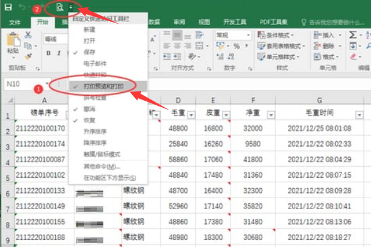The height and width of the screenshot is (247, 371).
Task: Open 条件格式 conditional formatting
Action: tap(276, 35)
